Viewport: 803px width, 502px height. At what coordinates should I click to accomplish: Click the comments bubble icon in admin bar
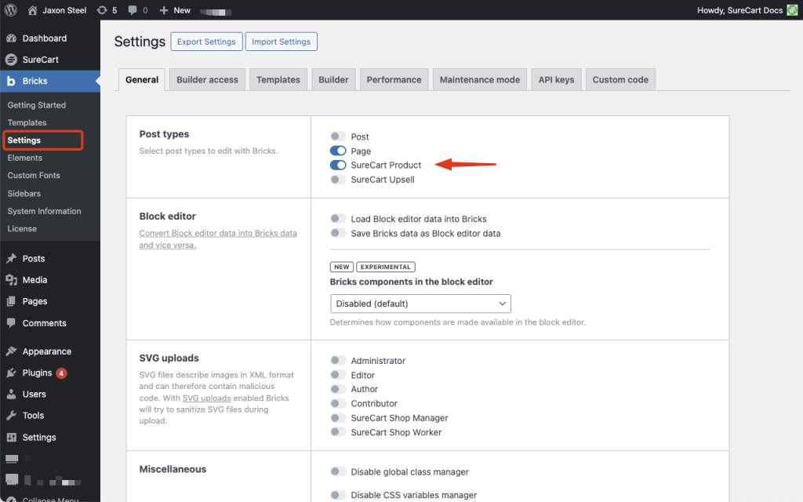click(x=133, y=10)
